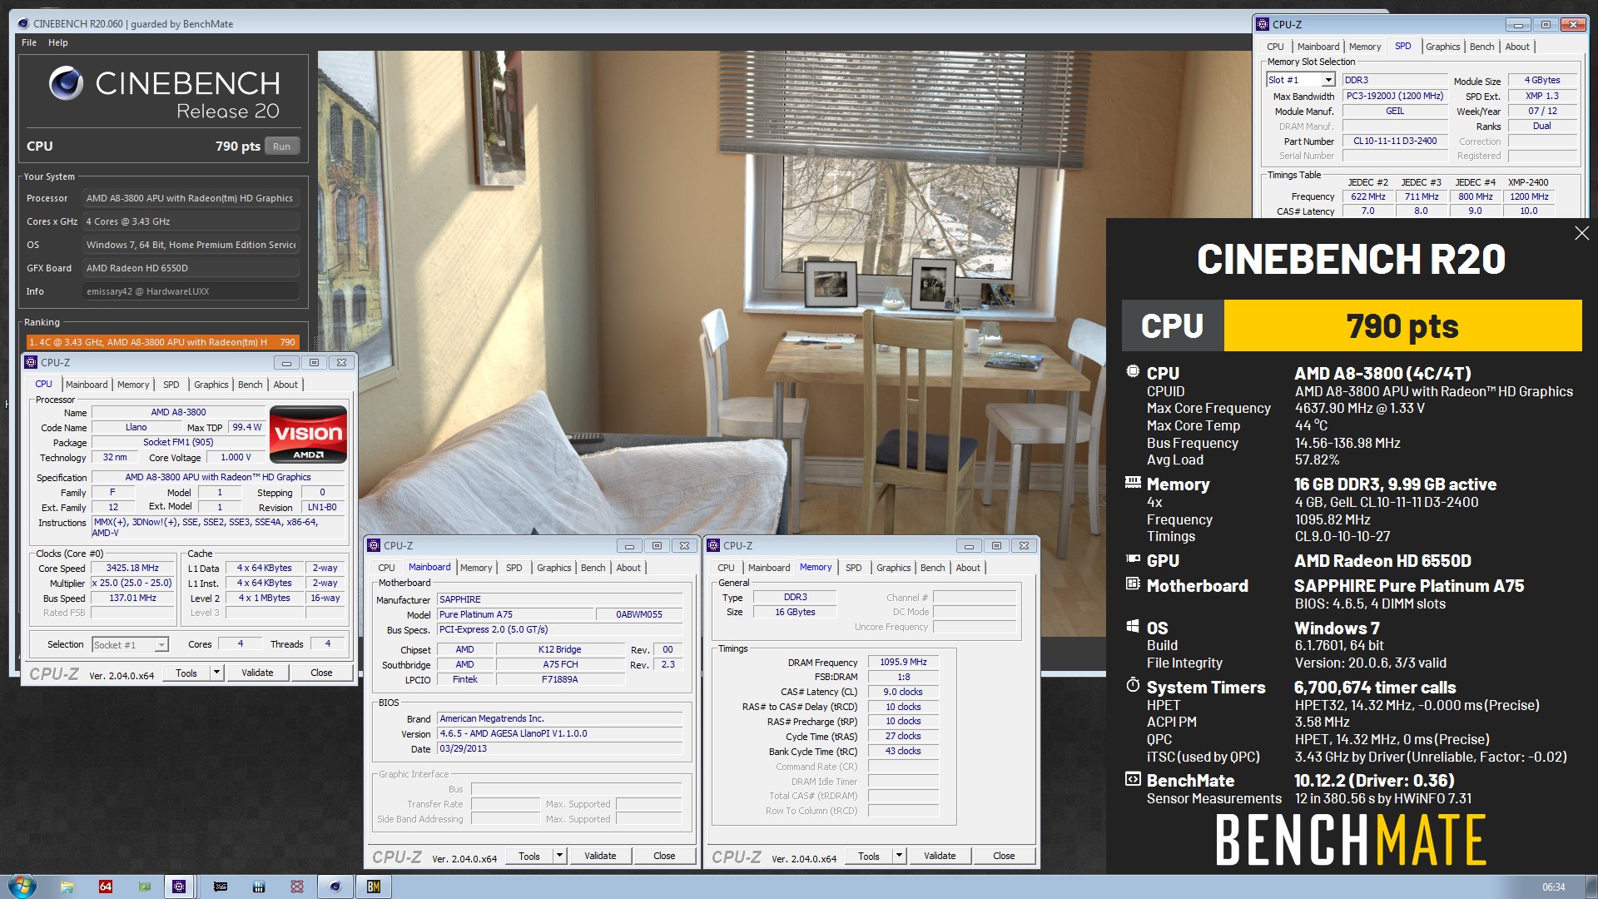
Task: Switch to Cinebench via taskbar icon
Action: point(335,887)
